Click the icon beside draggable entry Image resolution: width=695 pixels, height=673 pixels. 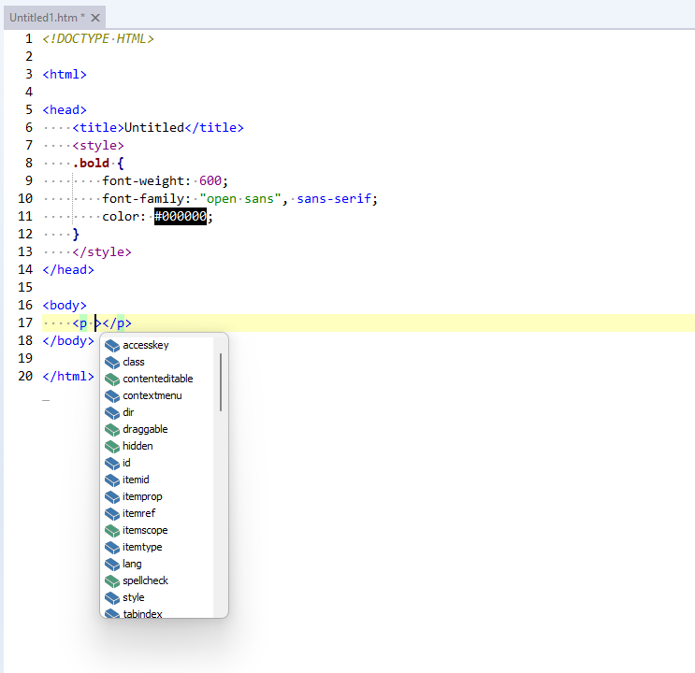[112, 430]
